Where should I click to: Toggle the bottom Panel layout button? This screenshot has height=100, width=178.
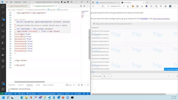65,2
